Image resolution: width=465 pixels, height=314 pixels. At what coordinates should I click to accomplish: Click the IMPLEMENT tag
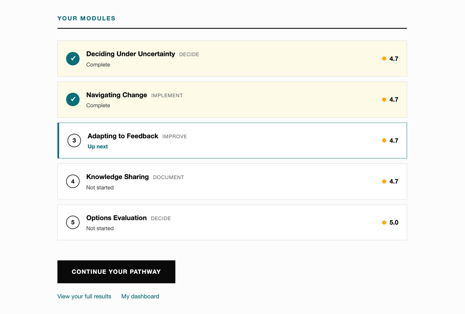click(x=167, y=95)
